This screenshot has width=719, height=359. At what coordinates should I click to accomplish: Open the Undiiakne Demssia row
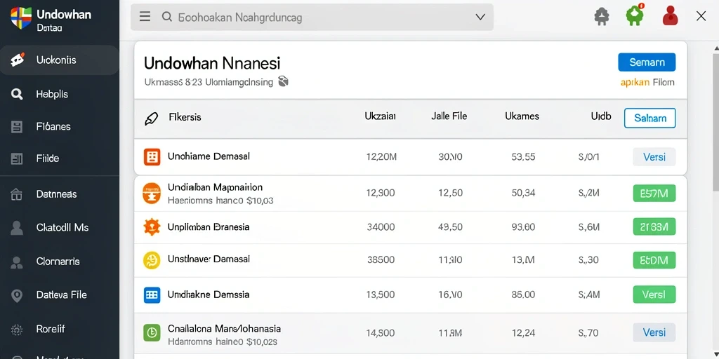[x=410, y=295]
